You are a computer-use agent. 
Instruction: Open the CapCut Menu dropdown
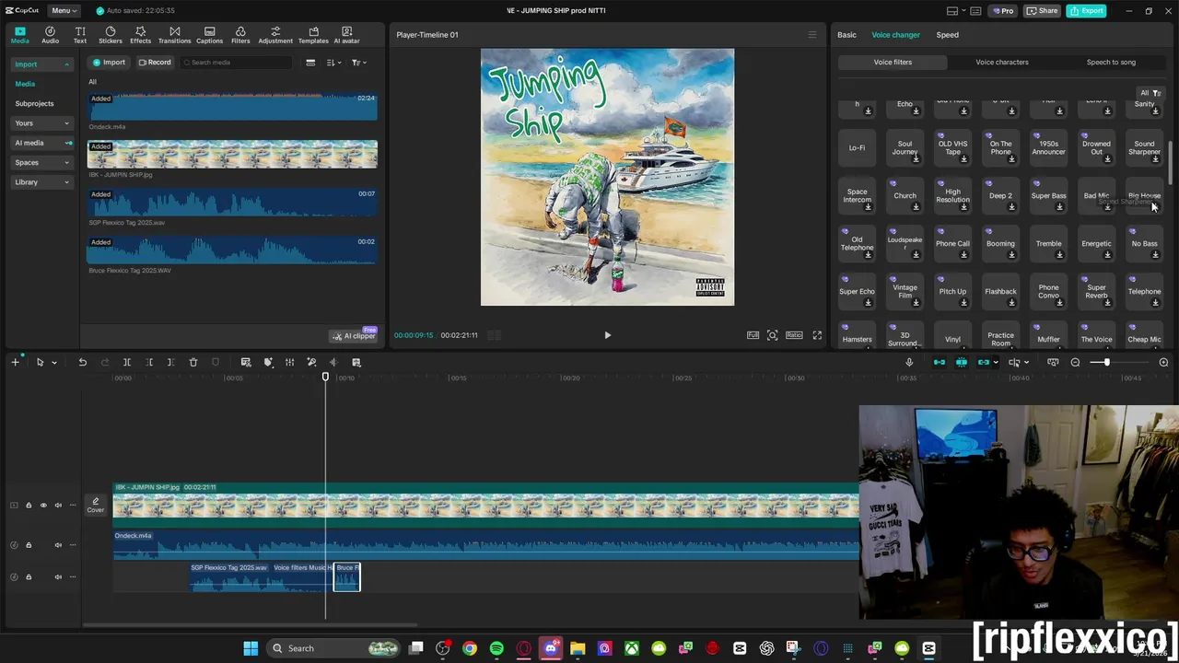[x=63, y=10]
